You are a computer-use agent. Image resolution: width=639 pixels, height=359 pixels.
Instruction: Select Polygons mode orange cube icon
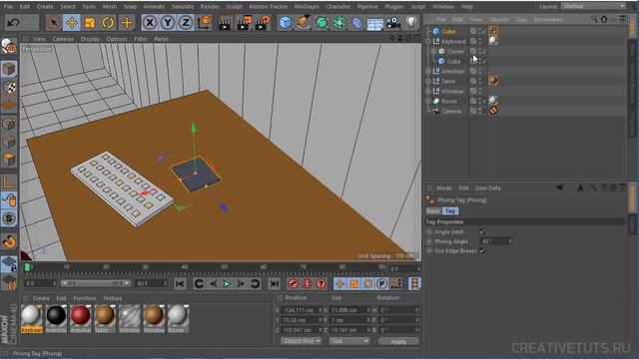(9, 160)
